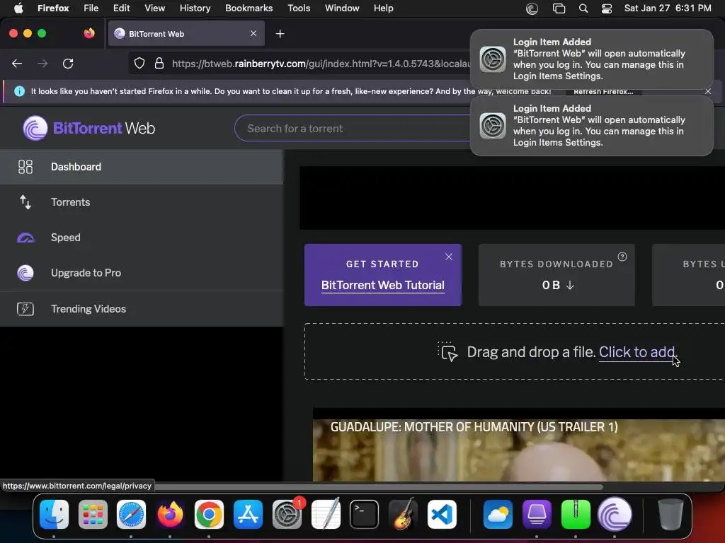Click the second Login Item Added notification
Screen dimensions: 725x543
click(591, 126)
